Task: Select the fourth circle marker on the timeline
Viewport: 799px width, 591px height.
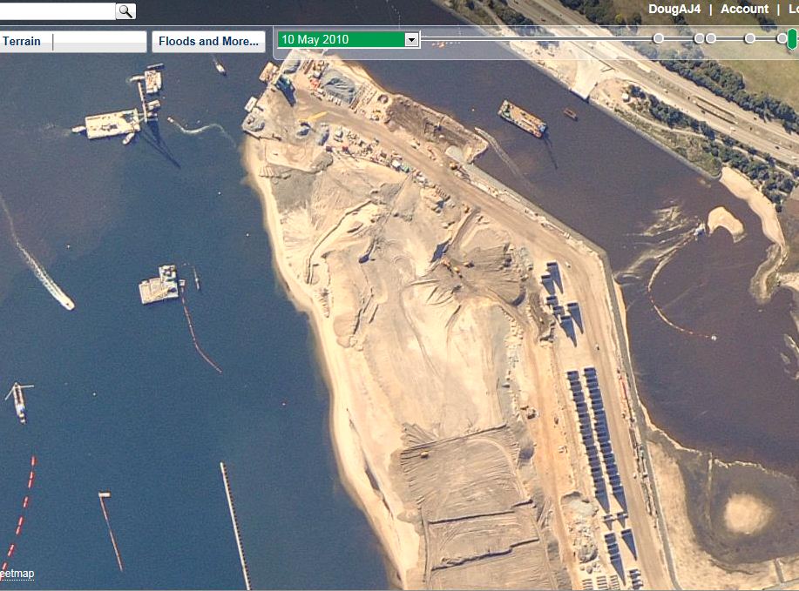Action: pyautogui.click(x=750, y=38)
